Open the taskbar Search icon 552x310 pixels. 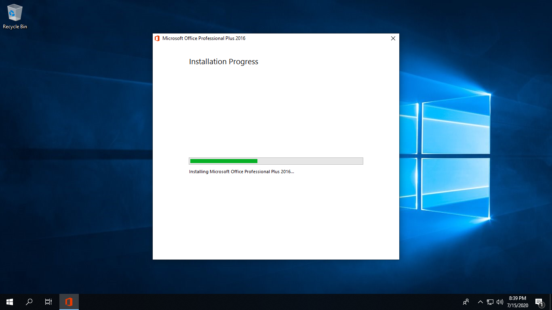[29, 302]
